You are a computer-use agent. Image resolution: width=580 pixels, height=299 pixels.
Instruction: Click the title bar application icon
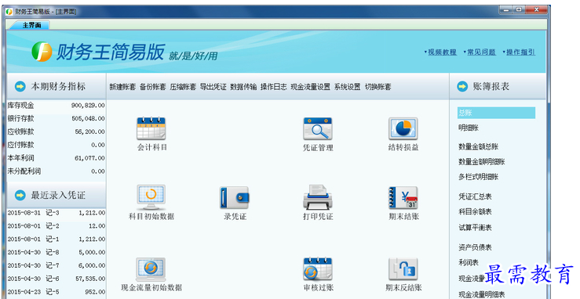[x=9, y=12]
